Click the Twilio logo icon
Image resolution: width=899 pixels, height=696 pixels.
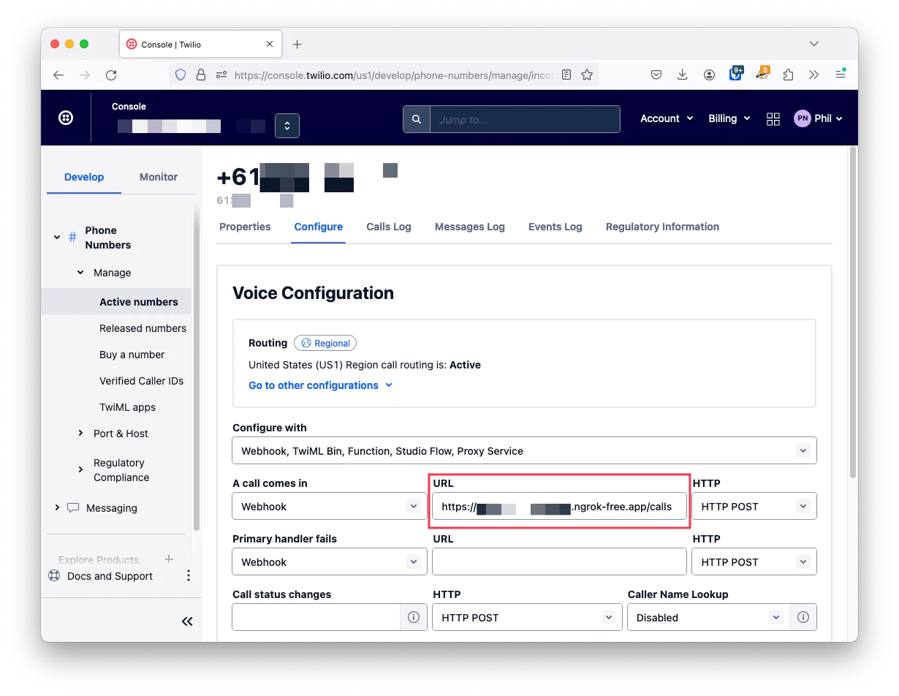point(66,118)
